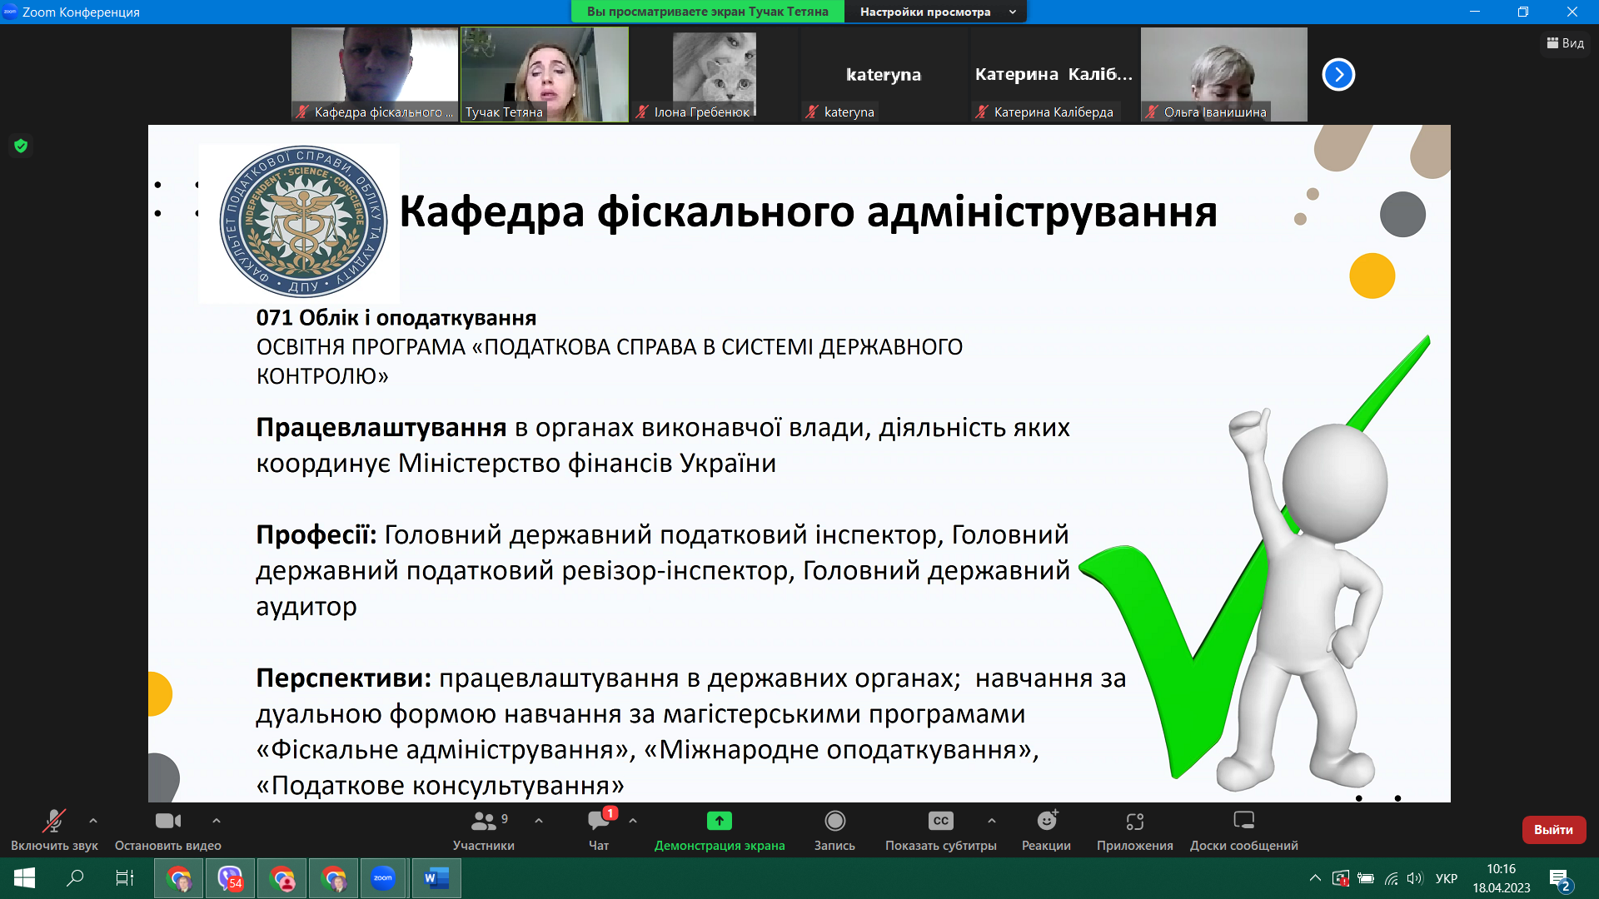
Task: Select kateryna participant tile
Action: pyautogui.click(x=884, y=74)
